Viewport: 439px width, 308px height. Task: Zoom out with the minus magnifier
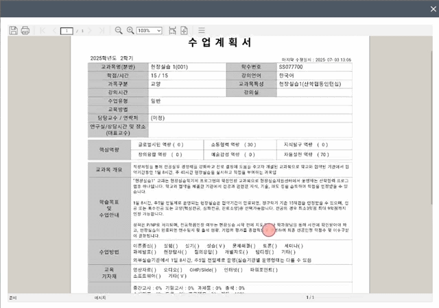pyautogui.click(x=119, y=31)
